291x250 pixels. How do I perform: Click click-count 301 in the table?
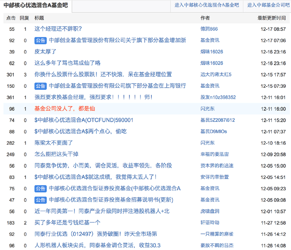[x=10, y=74]
